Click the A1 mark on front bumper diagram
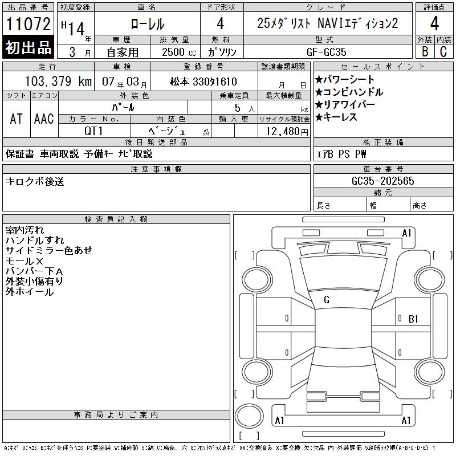 pos(406,233)
